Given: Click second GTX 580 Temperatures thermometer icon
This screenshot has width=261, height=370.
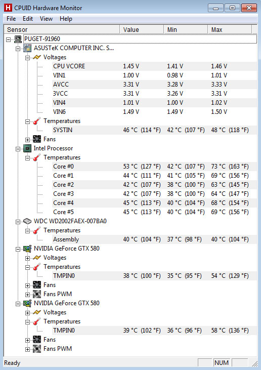Looking at the screenshot, I should 37,321.
